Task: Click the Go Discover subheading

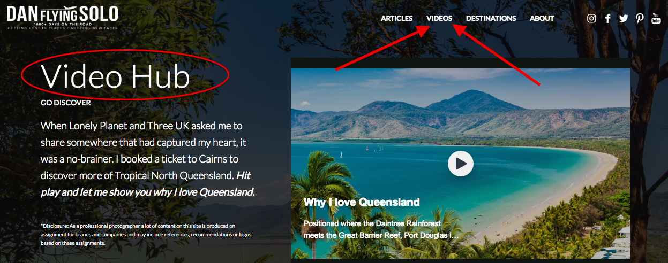Action: click(x=65, y=103)
